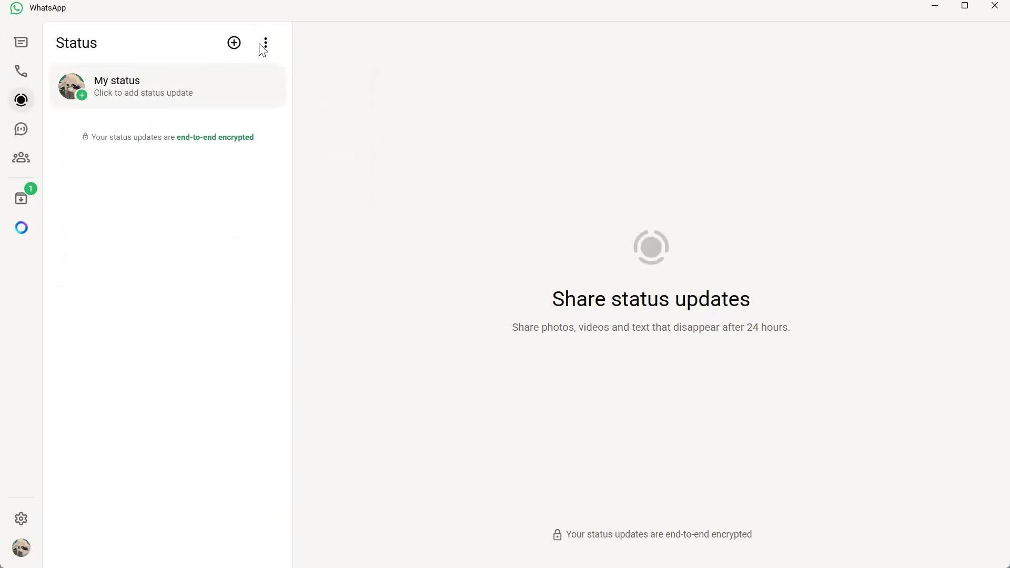Click the add status plus icon
The height and width of the screenshot is (568, 1010).
click(234, 43)
